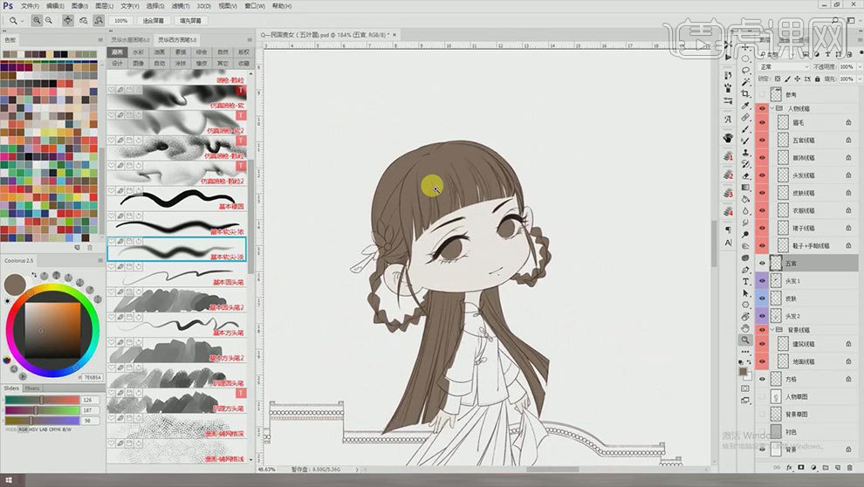Hide the 方格 layer
This screenshot has height=487, width=864.
click(x=763, y=379)
